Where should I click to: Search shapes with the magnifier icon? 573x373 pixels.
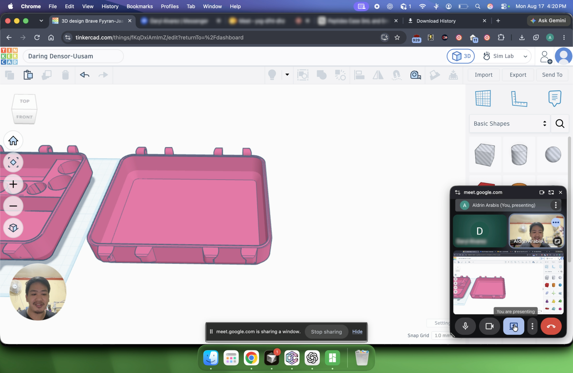pos(560,124)
